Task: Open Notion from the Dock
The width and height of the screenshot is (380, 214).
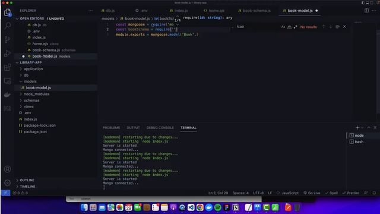Action: click(x=236, y=207)
